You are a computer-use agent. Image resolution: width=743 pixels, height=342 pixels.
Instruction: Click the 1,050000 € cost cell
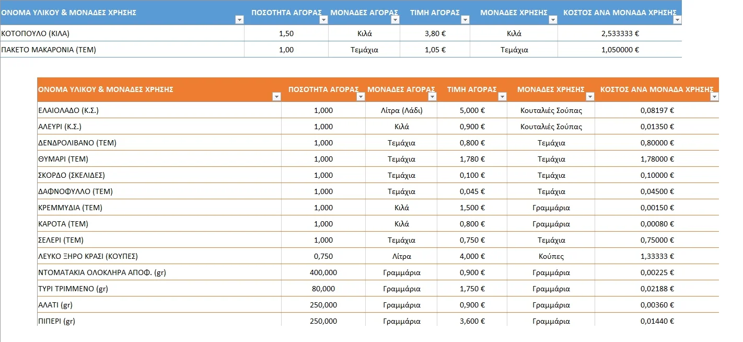[620, 50]
